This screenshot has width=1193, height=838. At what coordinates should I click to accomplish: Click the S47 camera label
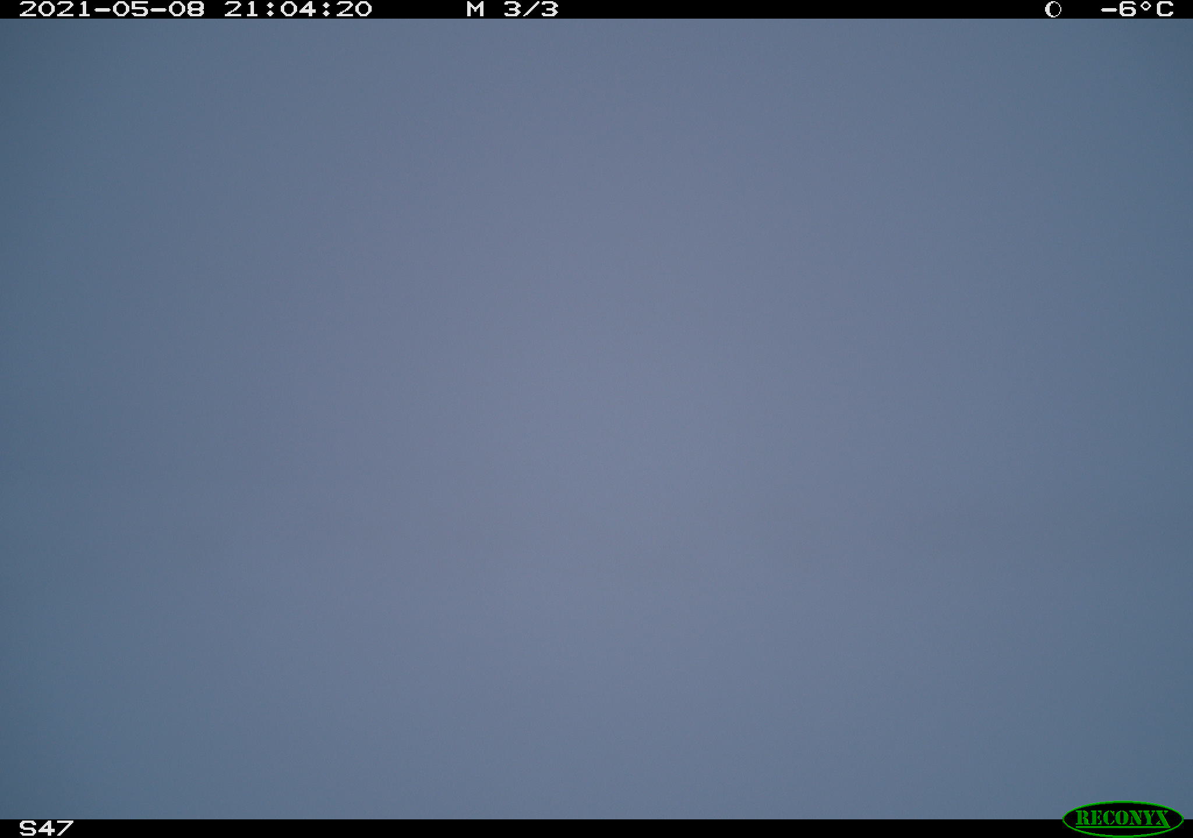click(46, 828)
